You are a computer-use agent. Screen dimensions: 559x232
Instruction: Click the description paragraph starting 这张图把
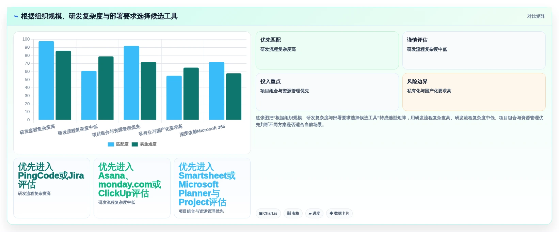pyautogui.click(x=399, y=121)
